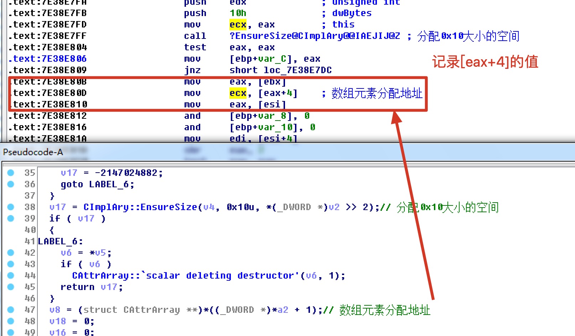Image resolution: width=575 pixels, height=336 pixels.
Task: Click -2147024882 constant on line 35
Action: point(126,173)
